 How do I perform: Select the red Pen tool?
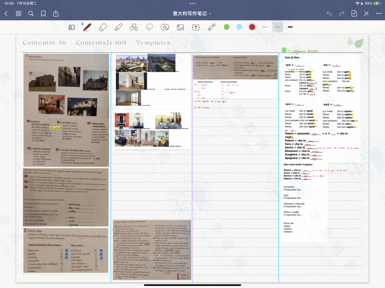click(87, 27)
